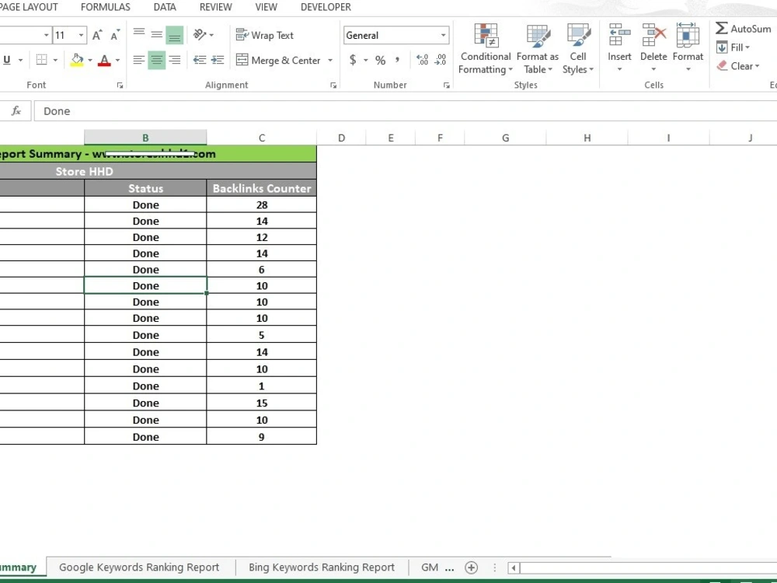Click the Insert Function fx icon
This screenshot has width=777, height=583.
pyautogui.click(x=16, y=110)
